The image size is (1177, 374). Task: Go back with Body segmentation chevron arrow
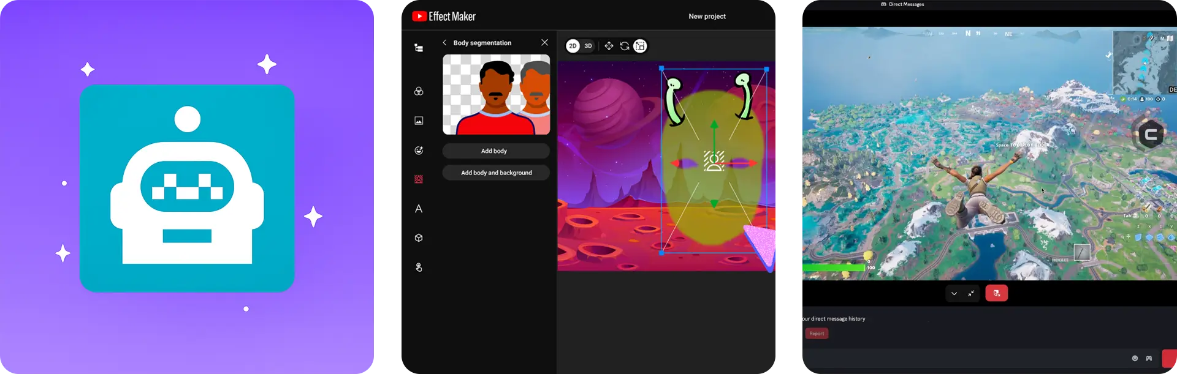click(x=444, y=43)
